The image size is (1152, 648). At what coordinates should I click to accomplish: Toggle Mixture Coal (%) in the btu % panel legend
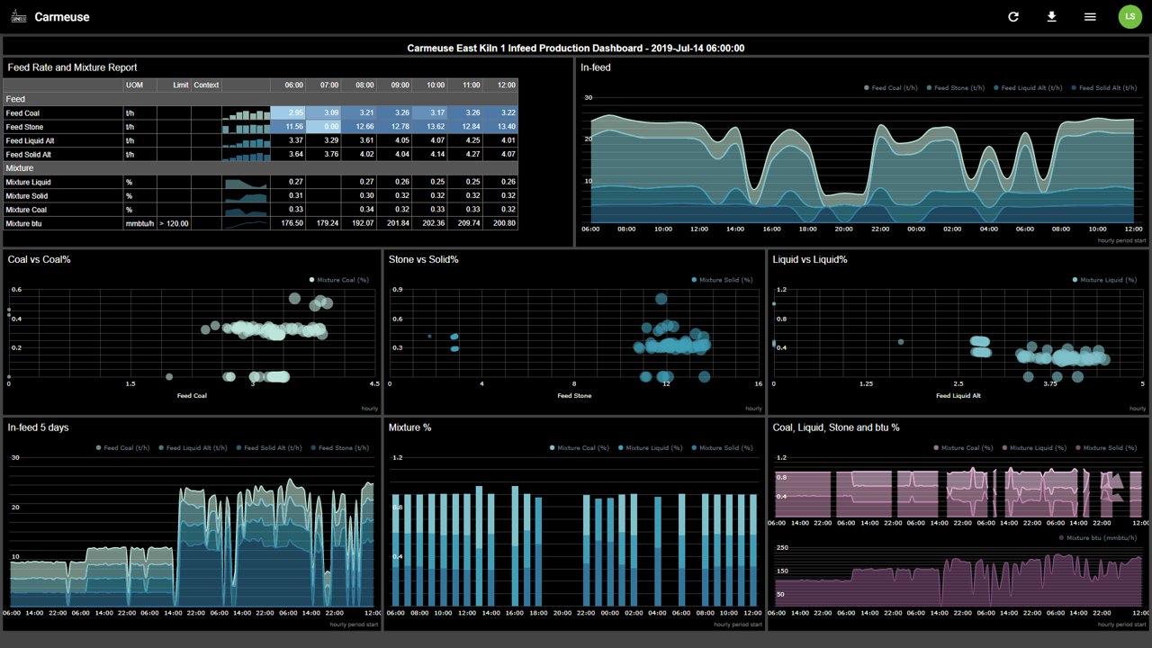pyautogui.click(x=964, y=447)
